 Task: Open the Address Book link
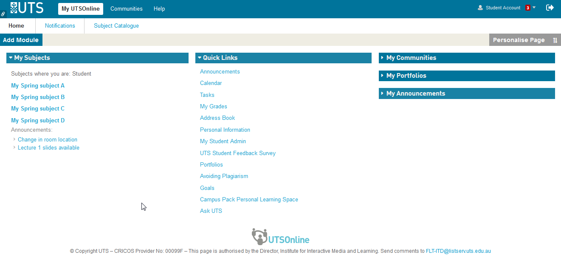217,118
